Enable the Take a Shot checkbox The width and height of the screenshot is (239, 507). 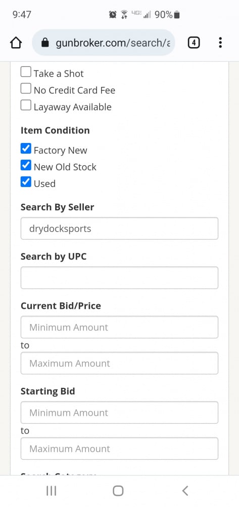tap(26, 71)
